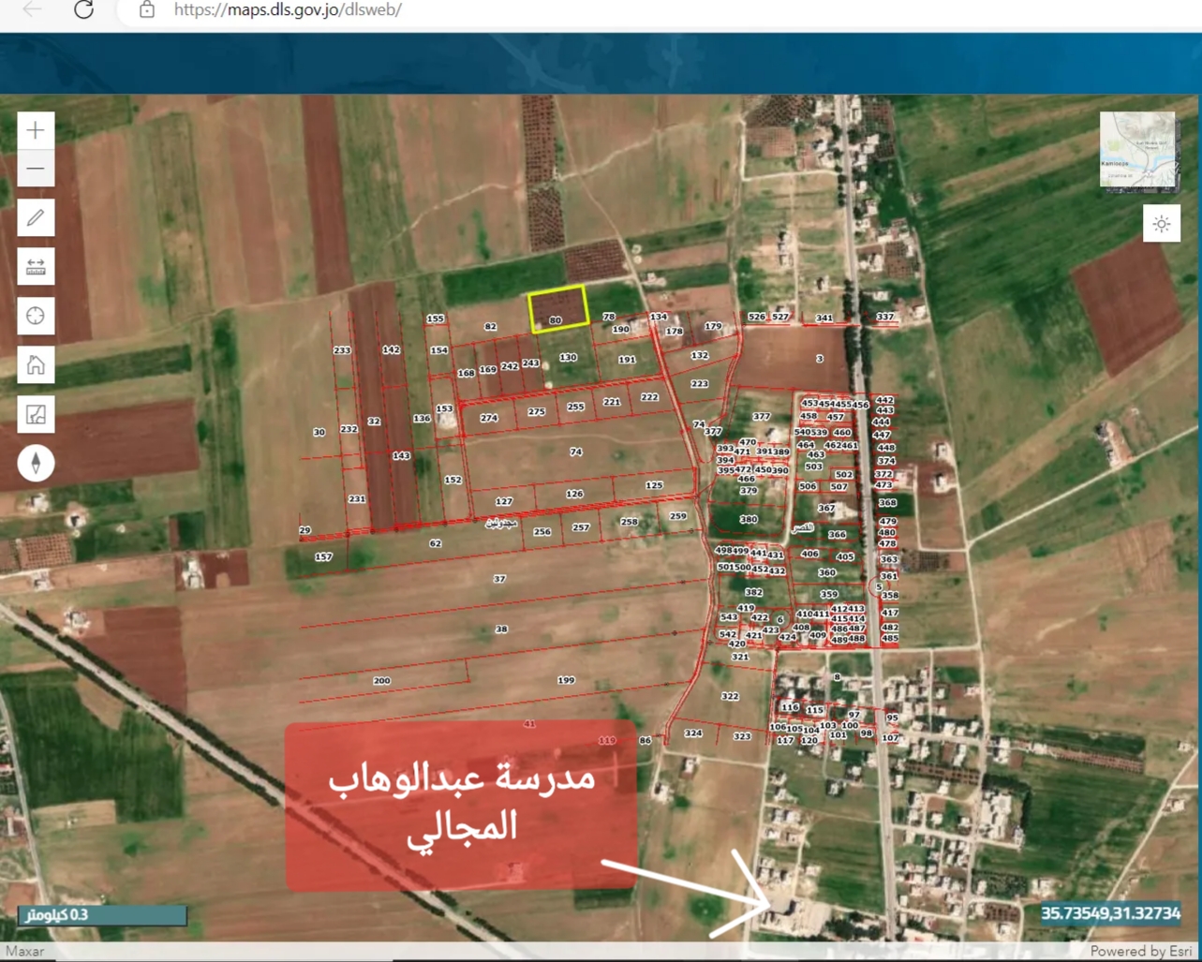Select parcel number 62
This screenshot has height=962, width=1202.
pos(435,544)
